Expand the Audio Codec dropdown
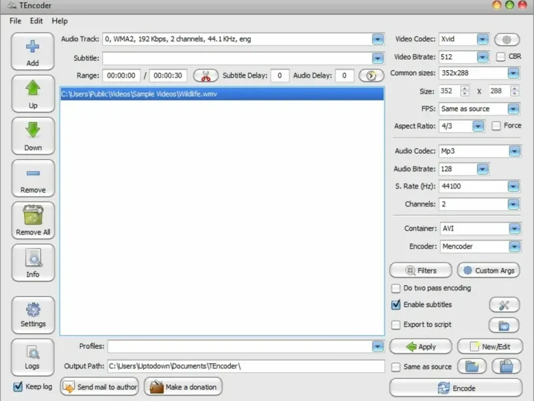The height and width of the screenshot is (401, 534). pos(515,151)
